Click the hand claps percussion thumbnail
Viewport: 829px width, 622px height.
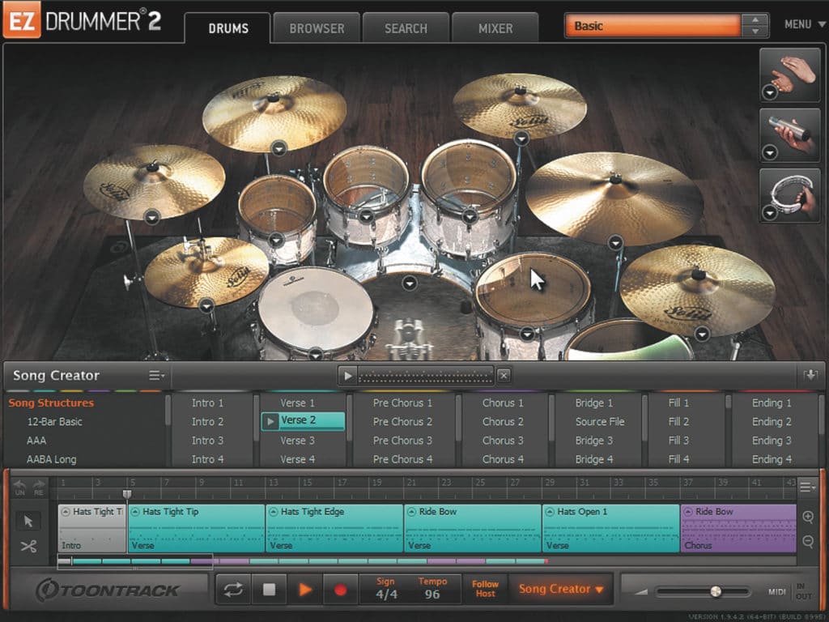pyautogui.click(x=790, y=75)
